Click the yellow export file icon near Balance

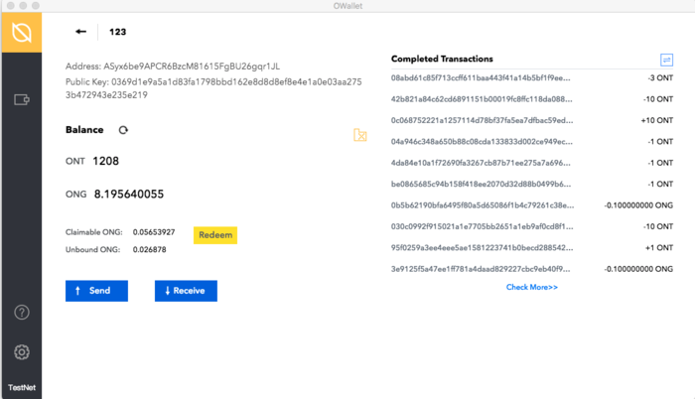(x=359, y=135)
